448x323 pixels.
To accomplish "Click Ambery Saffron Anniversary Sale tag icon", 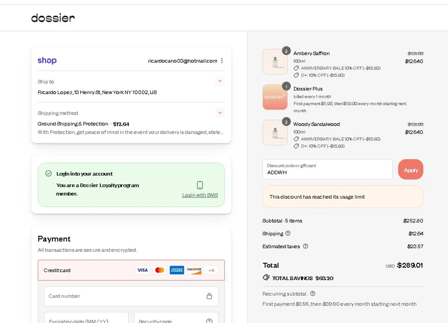I will click(296, 68).
